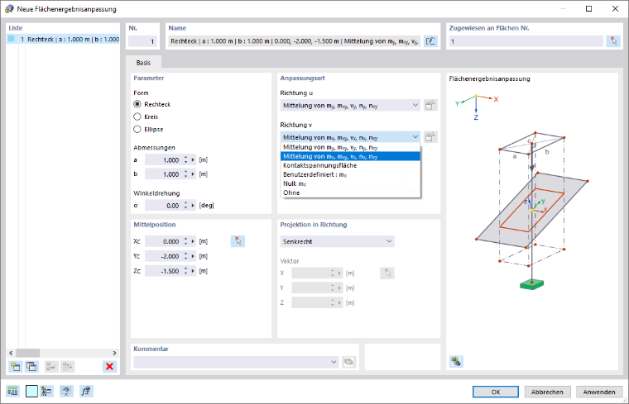The height and width of the screenshot is (404, 629).
Task: Open the arrow menu next to dimension b
Action: 193,174
